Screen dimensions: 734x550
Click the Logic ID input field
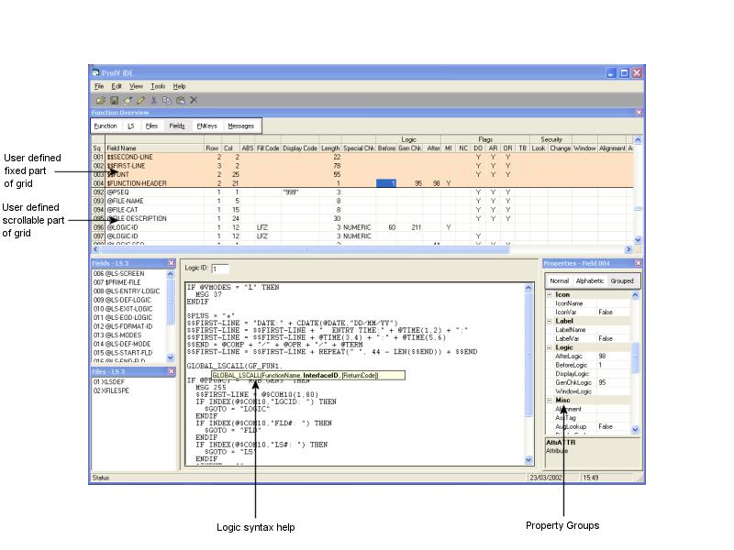click(x=219, y=269)
